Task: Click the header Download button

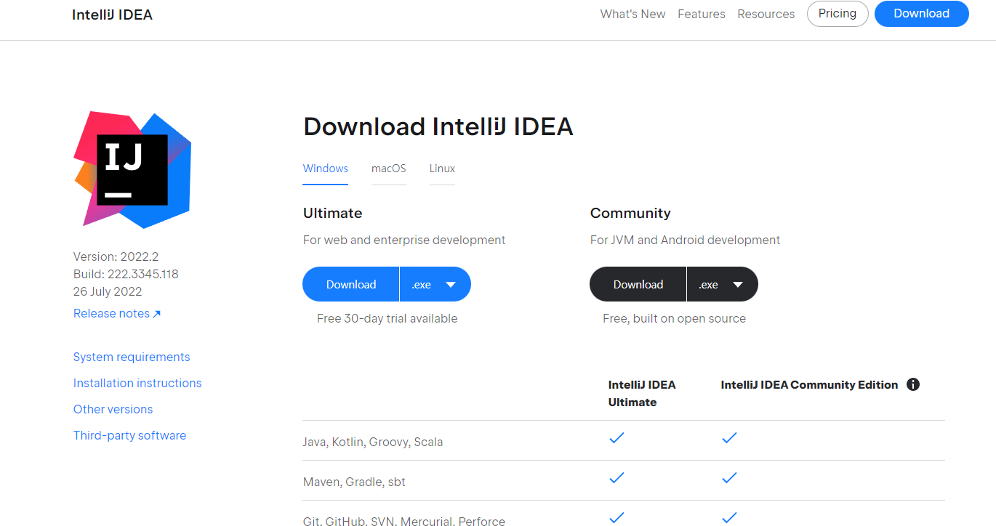Action: 921,14
